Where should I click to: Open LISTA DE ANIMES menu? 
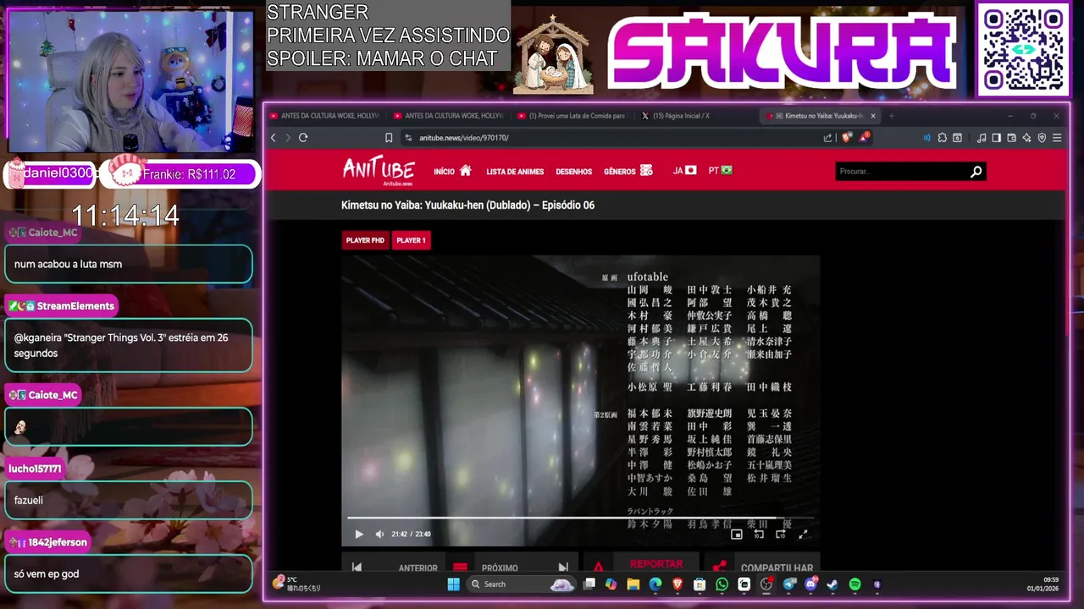coord(515,172)
